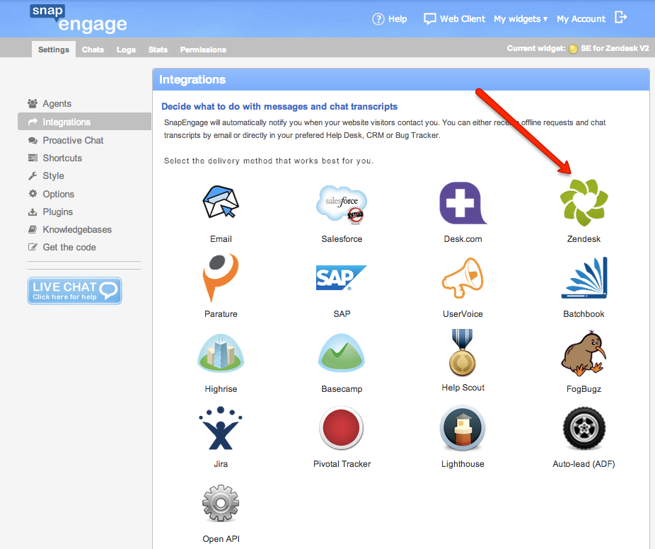Open Options in the sidebar
Screen dimensions: 655x549
(59, 194)
